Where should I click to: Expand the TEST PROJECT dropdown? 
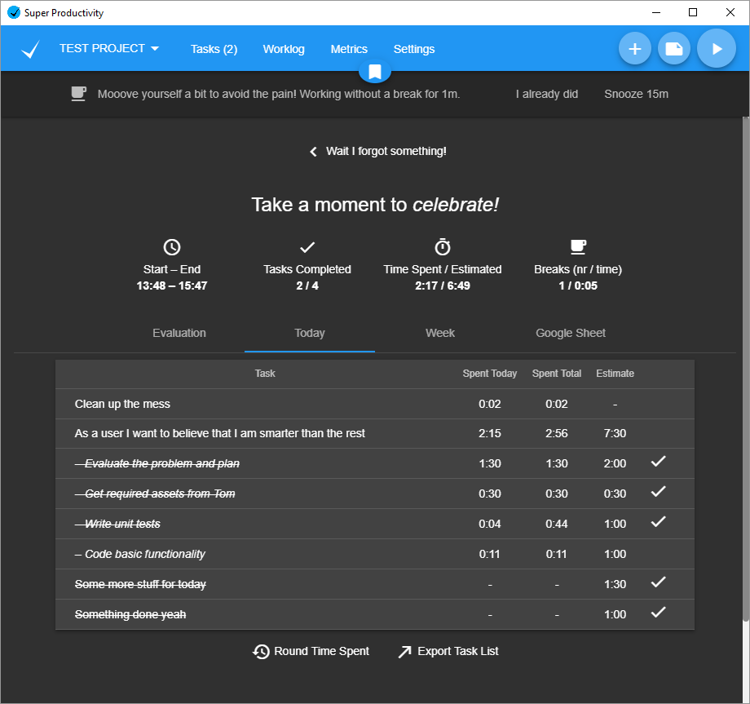[109, 49]
